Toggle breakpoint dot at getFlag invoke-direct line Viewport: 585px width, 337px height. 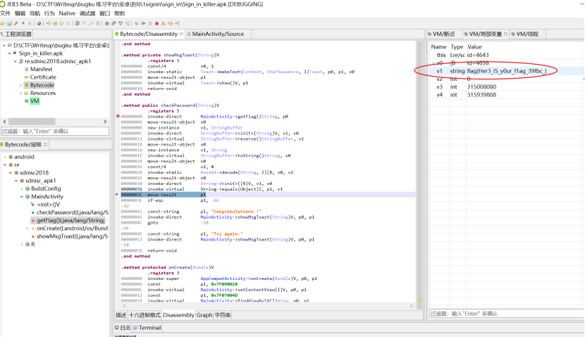117,115
